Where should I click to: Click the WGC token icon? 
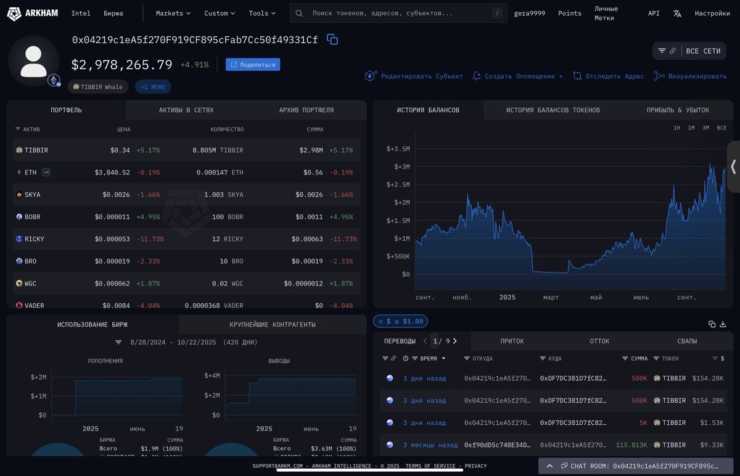(19, 284)
